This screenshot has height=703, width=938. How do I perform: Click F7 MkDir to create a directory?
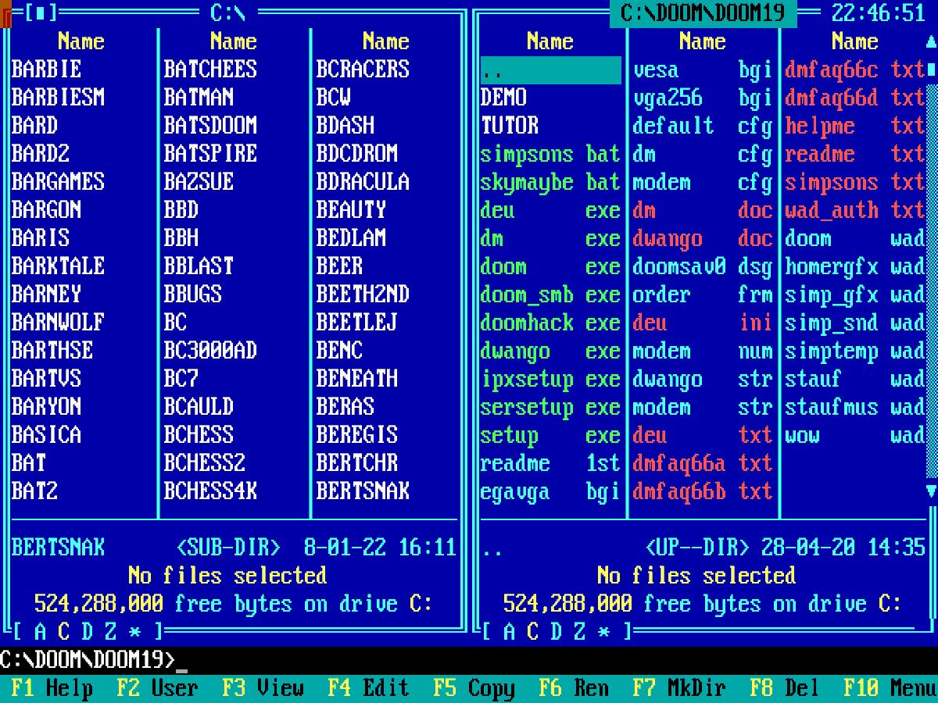680,688
